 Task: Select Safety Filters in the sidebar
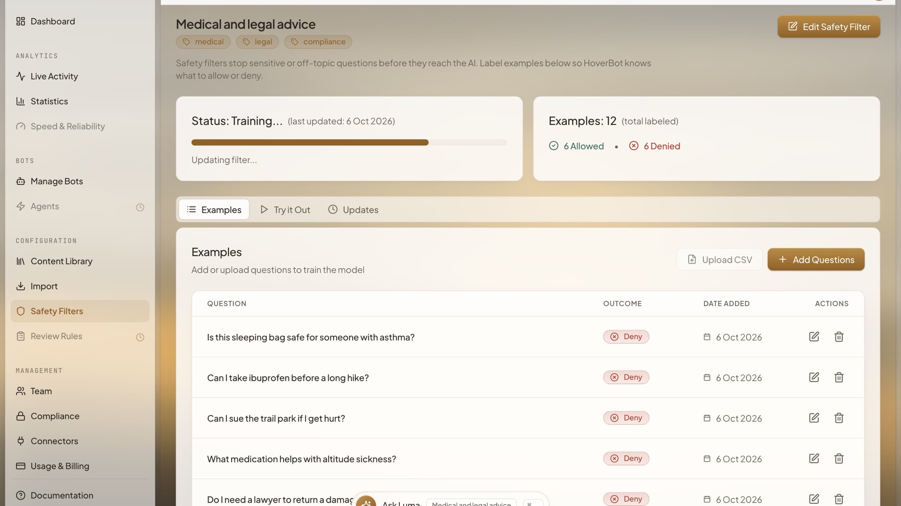[x=80, y=311]
